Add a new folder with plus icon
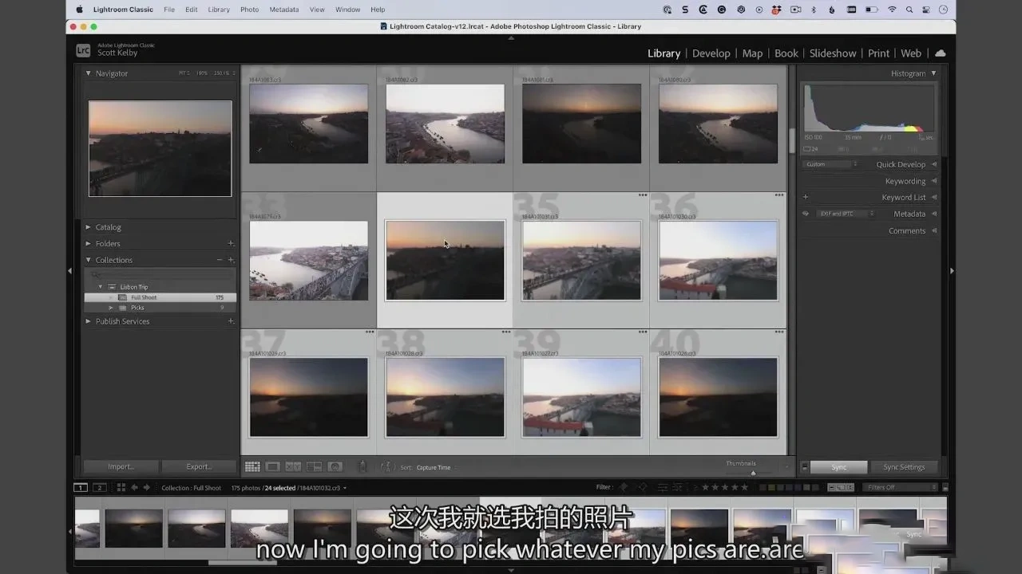This screenshot has height=574, width=1022. 231,244
